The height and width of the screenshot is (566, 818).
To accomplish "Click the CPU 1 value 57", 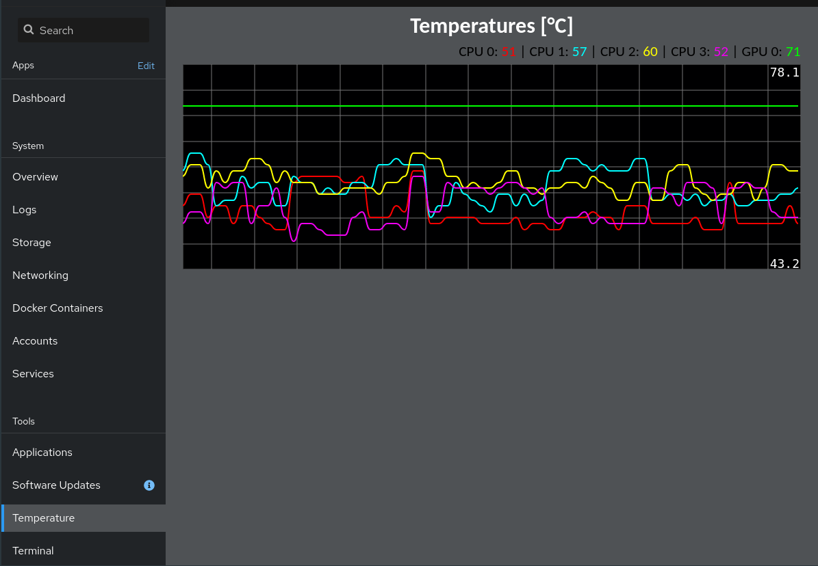I will (580, 51).
